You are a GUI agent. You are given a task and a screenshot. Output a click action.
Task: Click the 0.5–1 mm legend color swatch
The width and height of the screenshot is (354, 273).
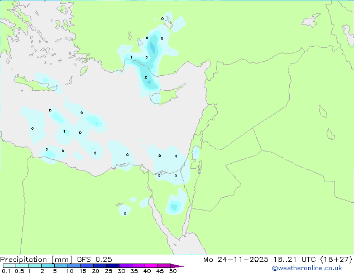(x=22, y=266)
